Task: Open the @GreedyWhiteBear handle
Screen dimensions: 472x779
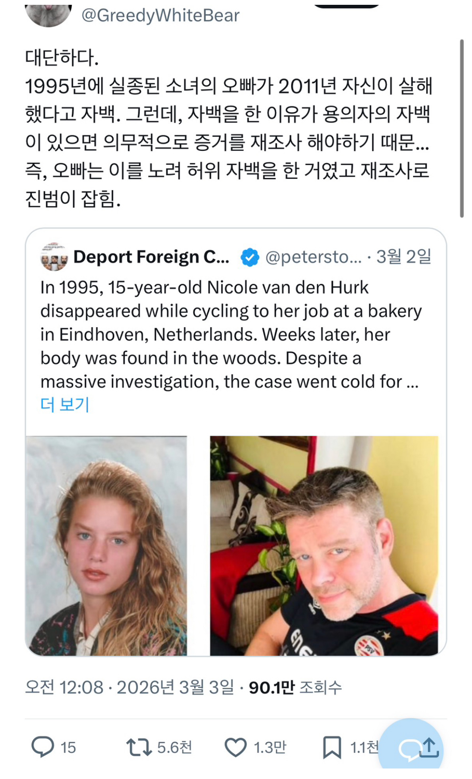Action: coord(160,16)
